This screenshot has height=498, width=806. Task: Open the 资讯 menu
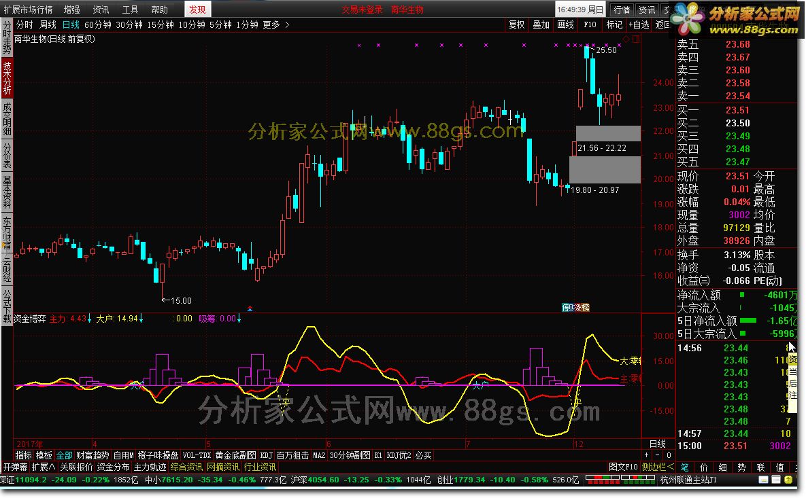101,10
